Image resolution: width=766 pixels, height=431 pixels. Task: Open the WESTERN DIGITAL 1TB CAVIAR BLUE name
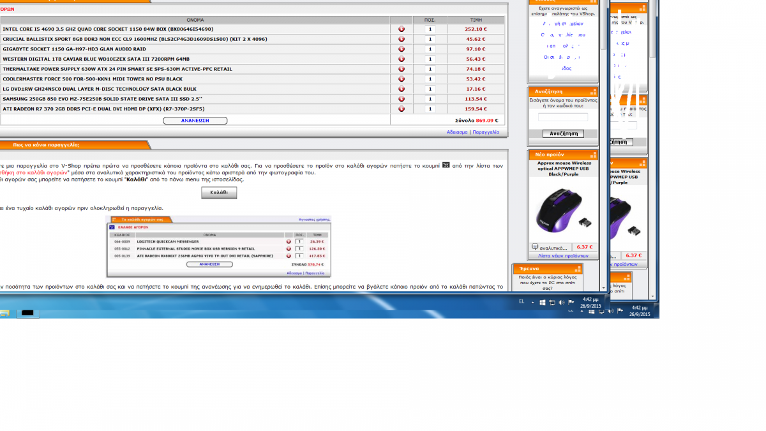tap(96, 59)
